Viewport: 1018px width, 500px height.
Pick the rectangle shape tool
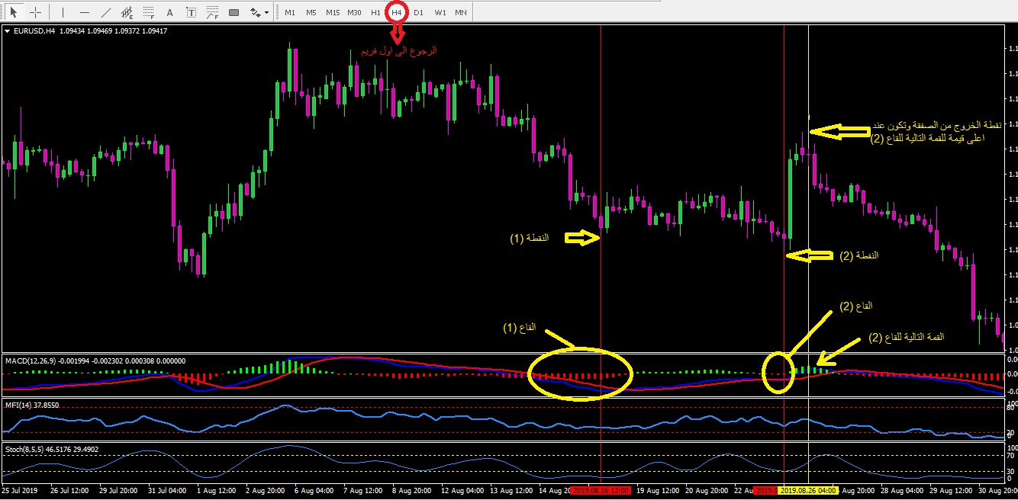(x=234, y=12)
